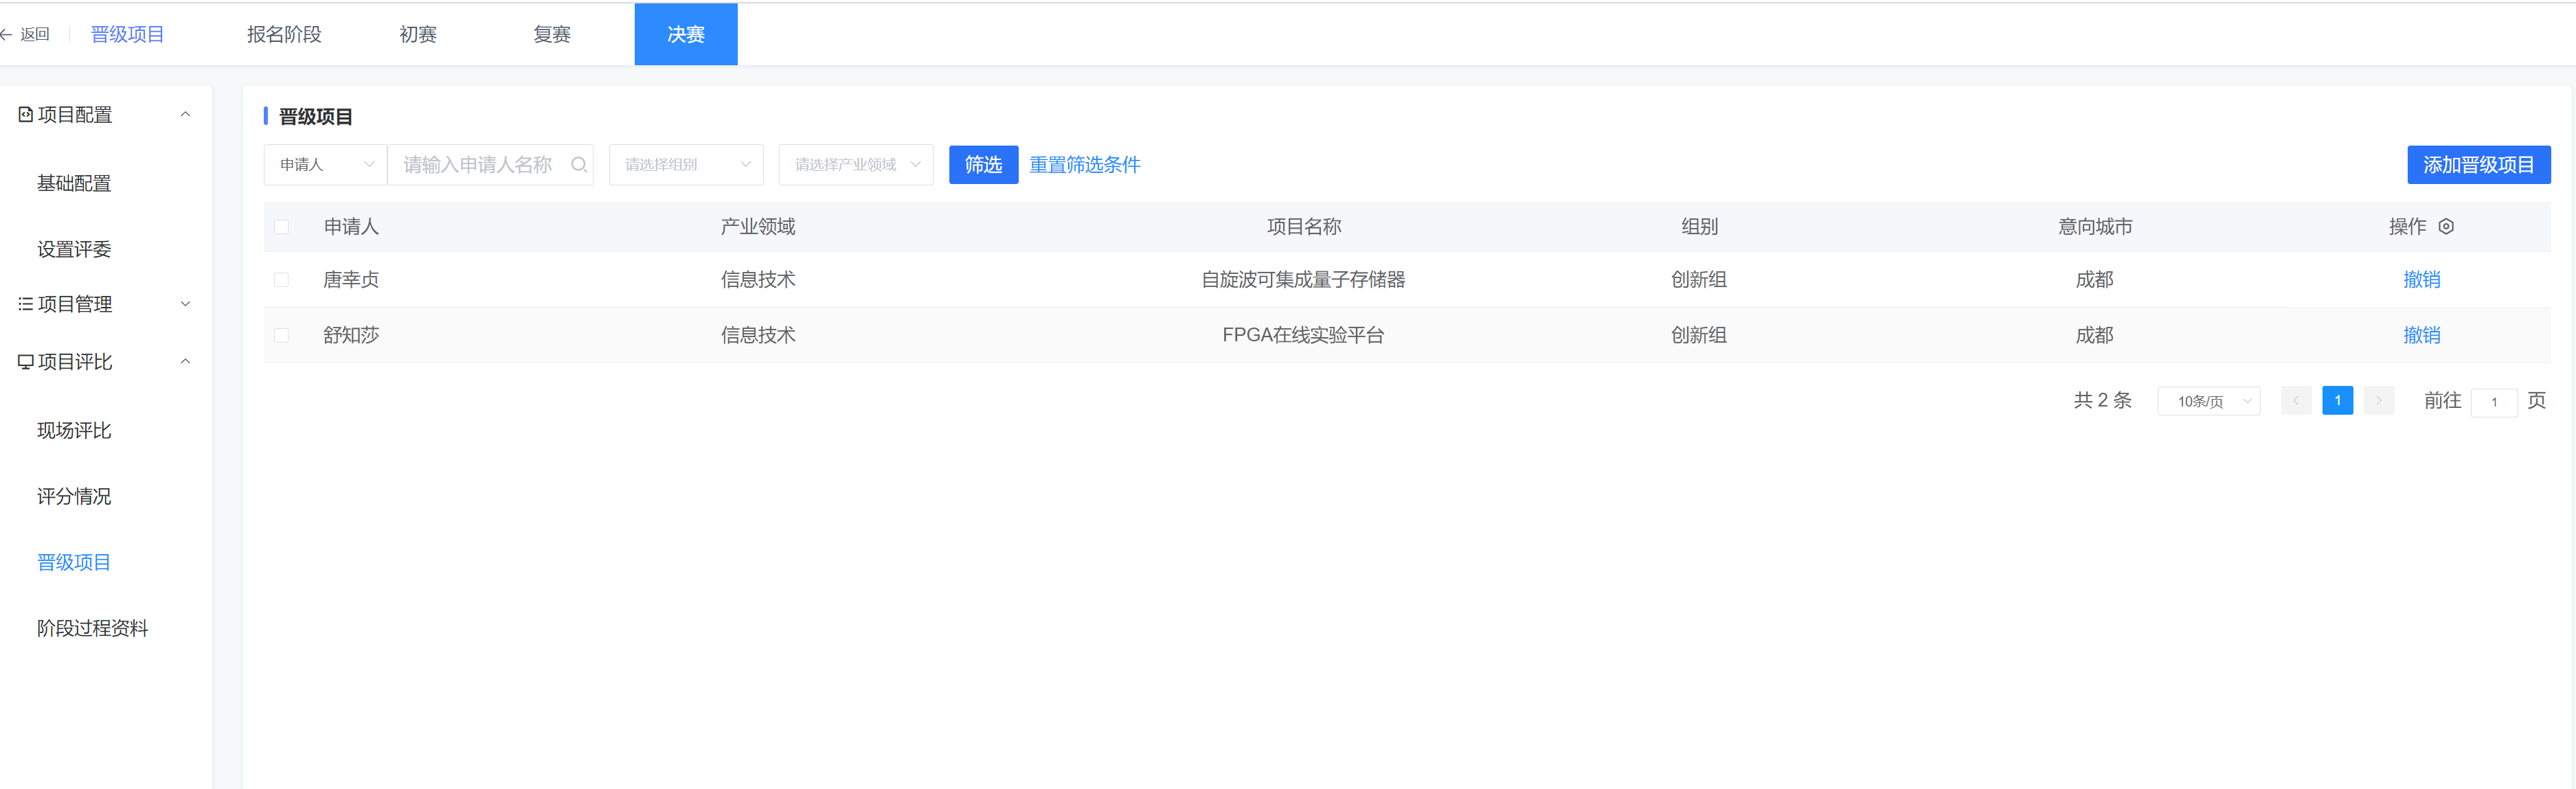This screenshot has width=2576, height=789.
Task: Click the 添加晋级项目 button
Action: 2478,165
